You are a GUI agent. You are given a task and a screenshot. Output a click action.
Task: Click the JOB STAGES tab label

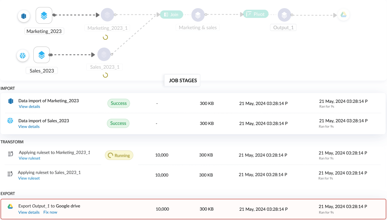click(x=183, y=80)
